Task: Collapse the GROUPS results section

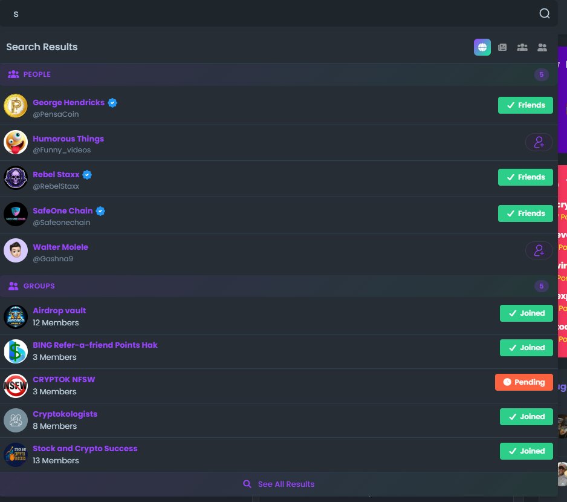Action: coord(272,285)
